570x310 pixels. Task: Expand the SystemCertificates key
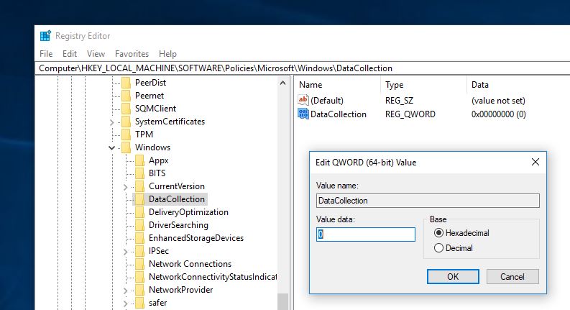tap(112, 122)
